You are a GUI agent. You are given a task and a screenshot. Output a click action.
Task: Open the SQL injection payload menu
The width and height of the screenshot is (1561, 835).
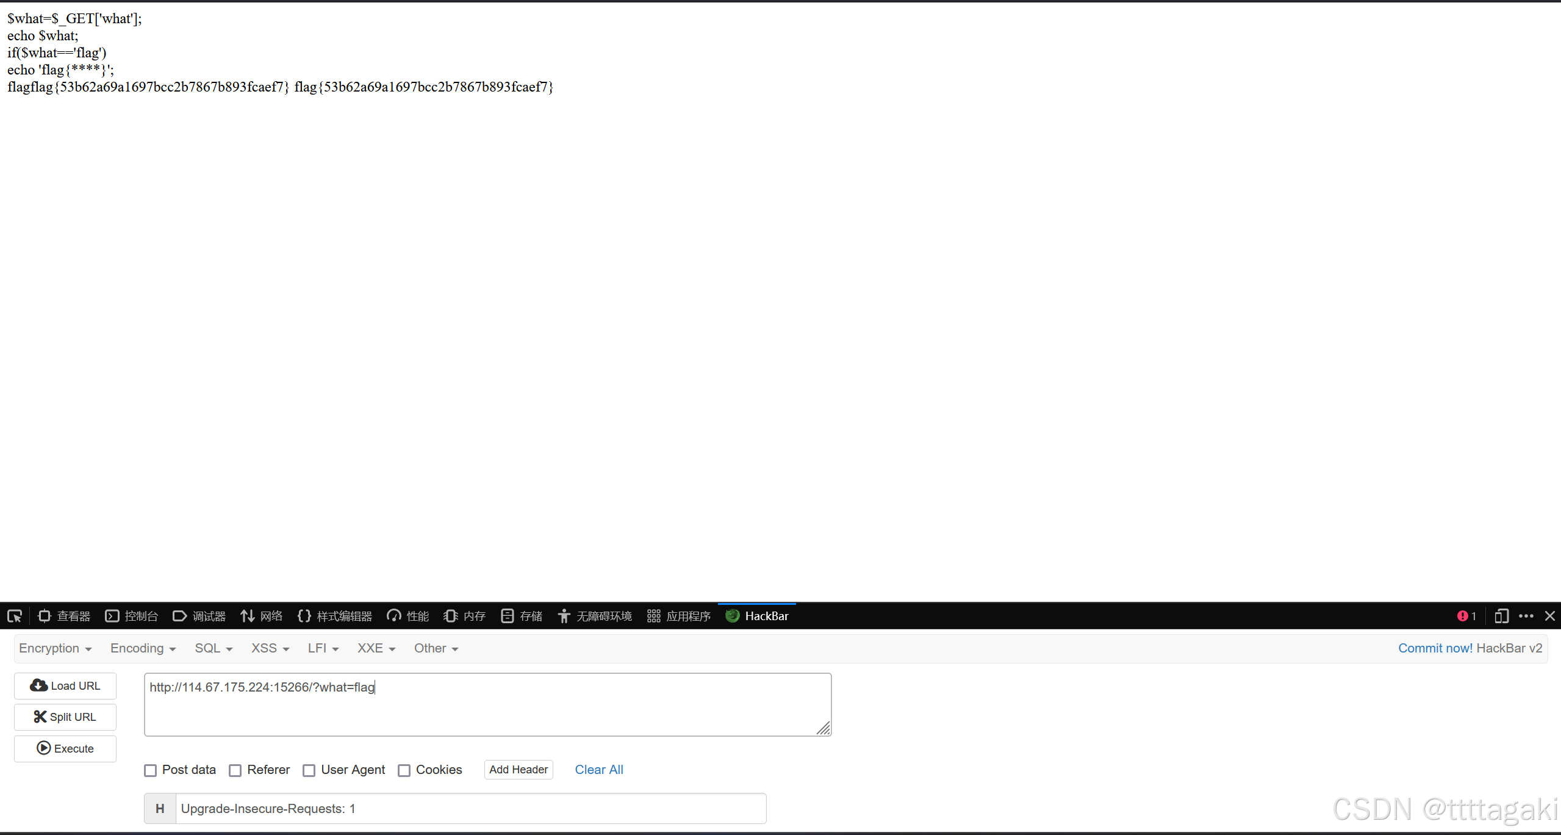pos(212,648)
